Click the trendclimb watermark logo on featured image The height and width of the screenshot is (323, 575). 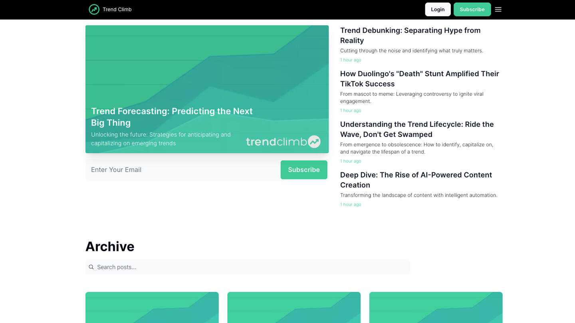click(x=283, y=142)
